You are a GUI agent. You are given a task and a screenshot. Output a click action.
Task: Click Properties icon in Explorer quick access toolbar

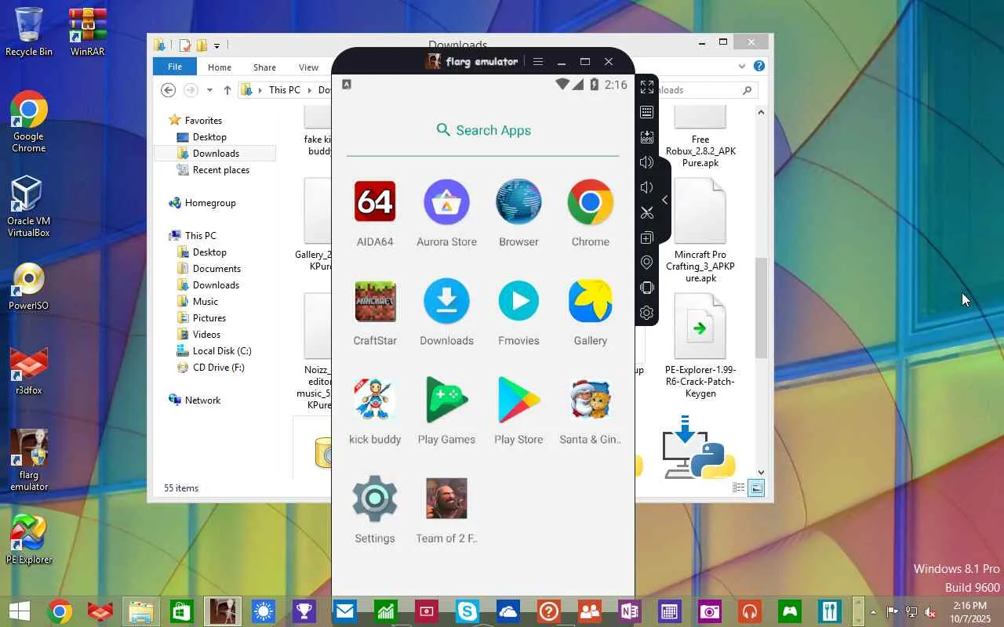click(x=185, y=45)
